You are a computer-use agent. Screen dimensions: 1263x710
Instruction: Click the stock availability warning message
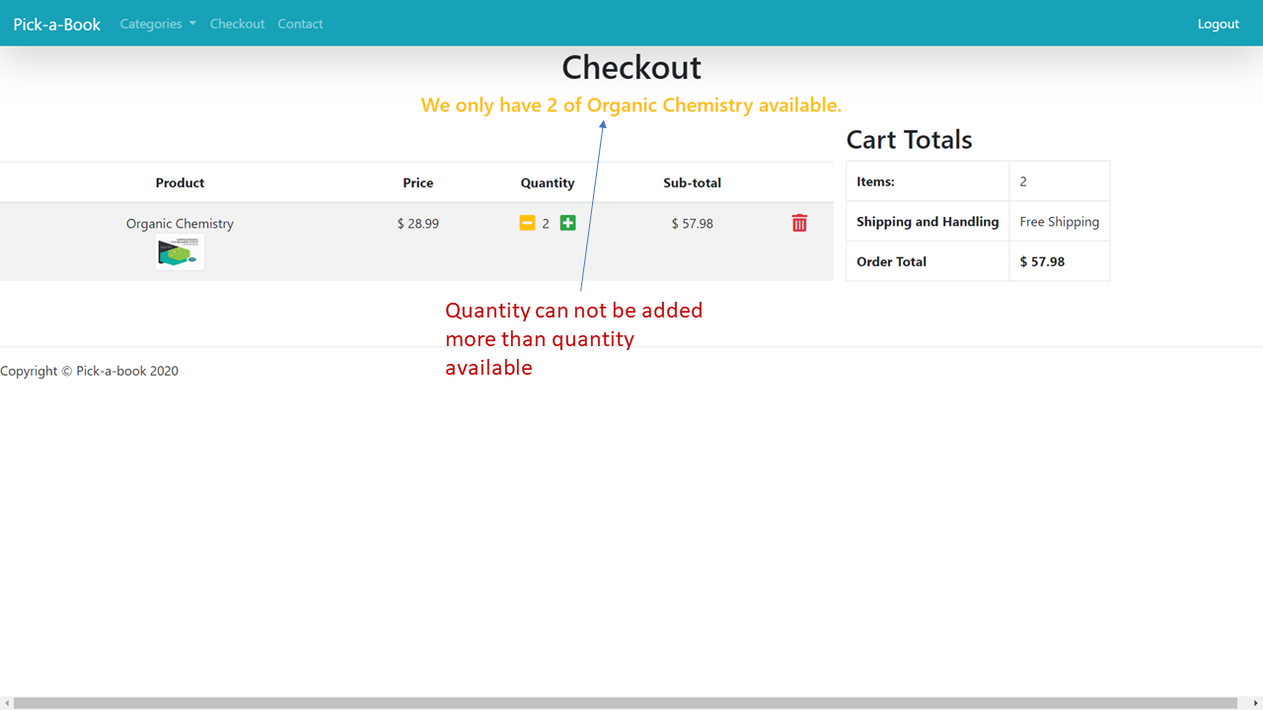click(631, 105)
